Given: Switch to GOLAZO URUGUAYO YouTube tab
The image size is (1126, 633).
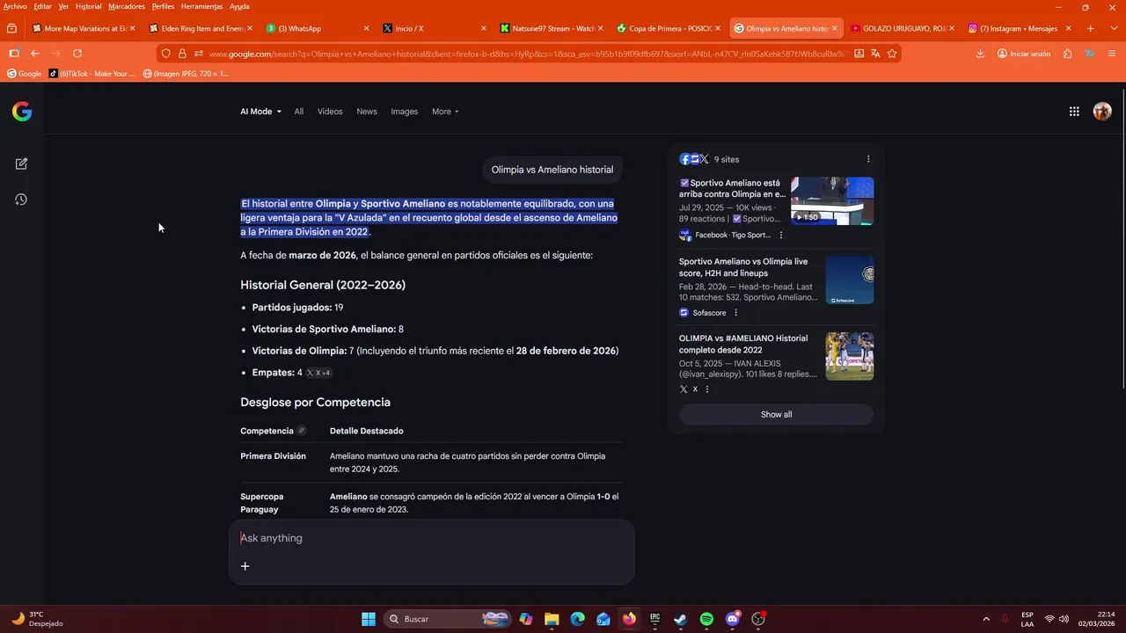Looking at the screenshot, I should click(x=902, y=28).
